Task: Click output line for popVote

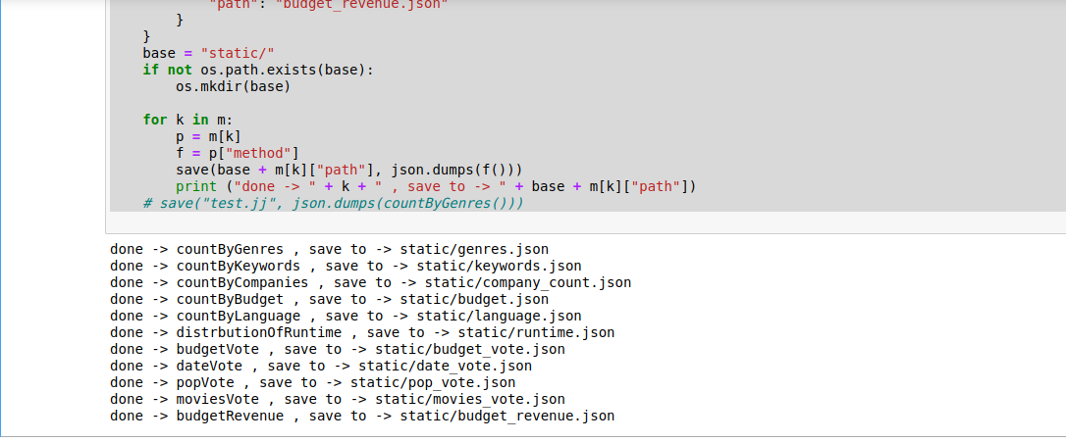Action: [313, 382]
